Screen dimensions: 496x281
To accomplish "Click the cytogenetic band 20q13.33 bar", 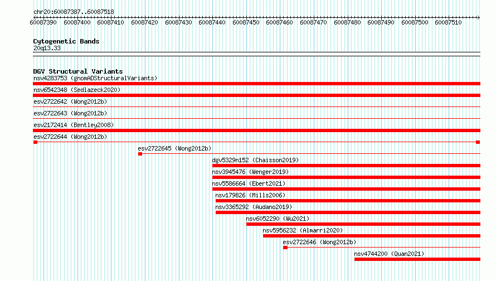I will coord(256,54).
